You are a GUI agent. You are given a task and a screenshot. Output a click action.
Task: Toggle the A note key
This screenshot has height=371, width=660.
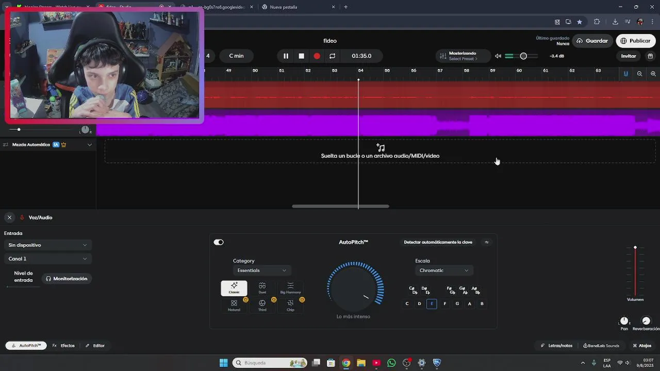469,304
